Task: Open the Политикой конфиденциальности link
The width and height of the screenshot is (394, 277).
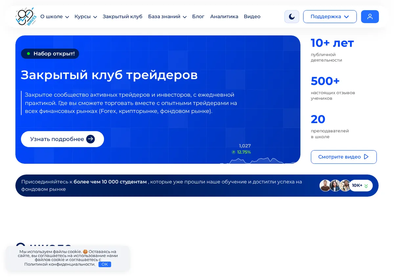Action: [60, 264]
